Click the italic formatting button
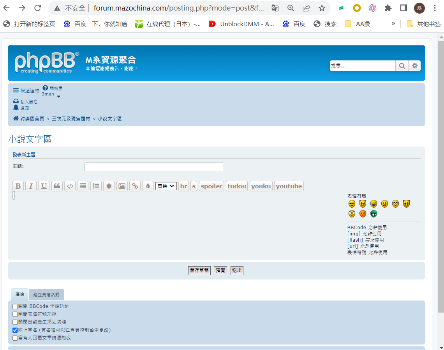 [x=31, y=186]
